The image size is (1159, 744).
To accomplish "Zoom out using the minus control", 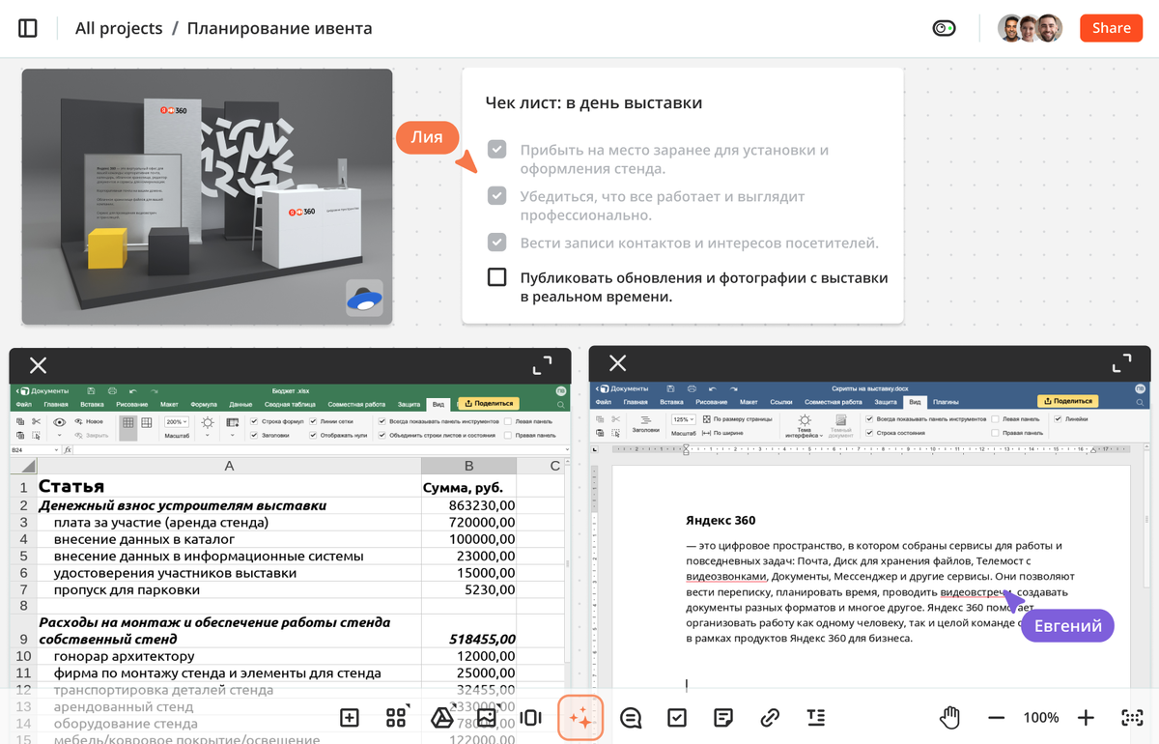I will 996,717.
